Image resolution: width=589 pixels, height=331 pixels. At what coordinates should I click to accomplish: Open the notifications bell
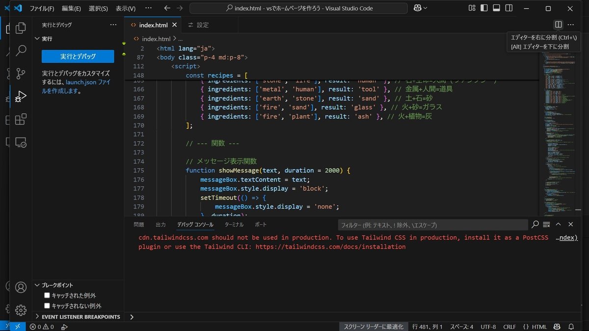coord(571,327)
